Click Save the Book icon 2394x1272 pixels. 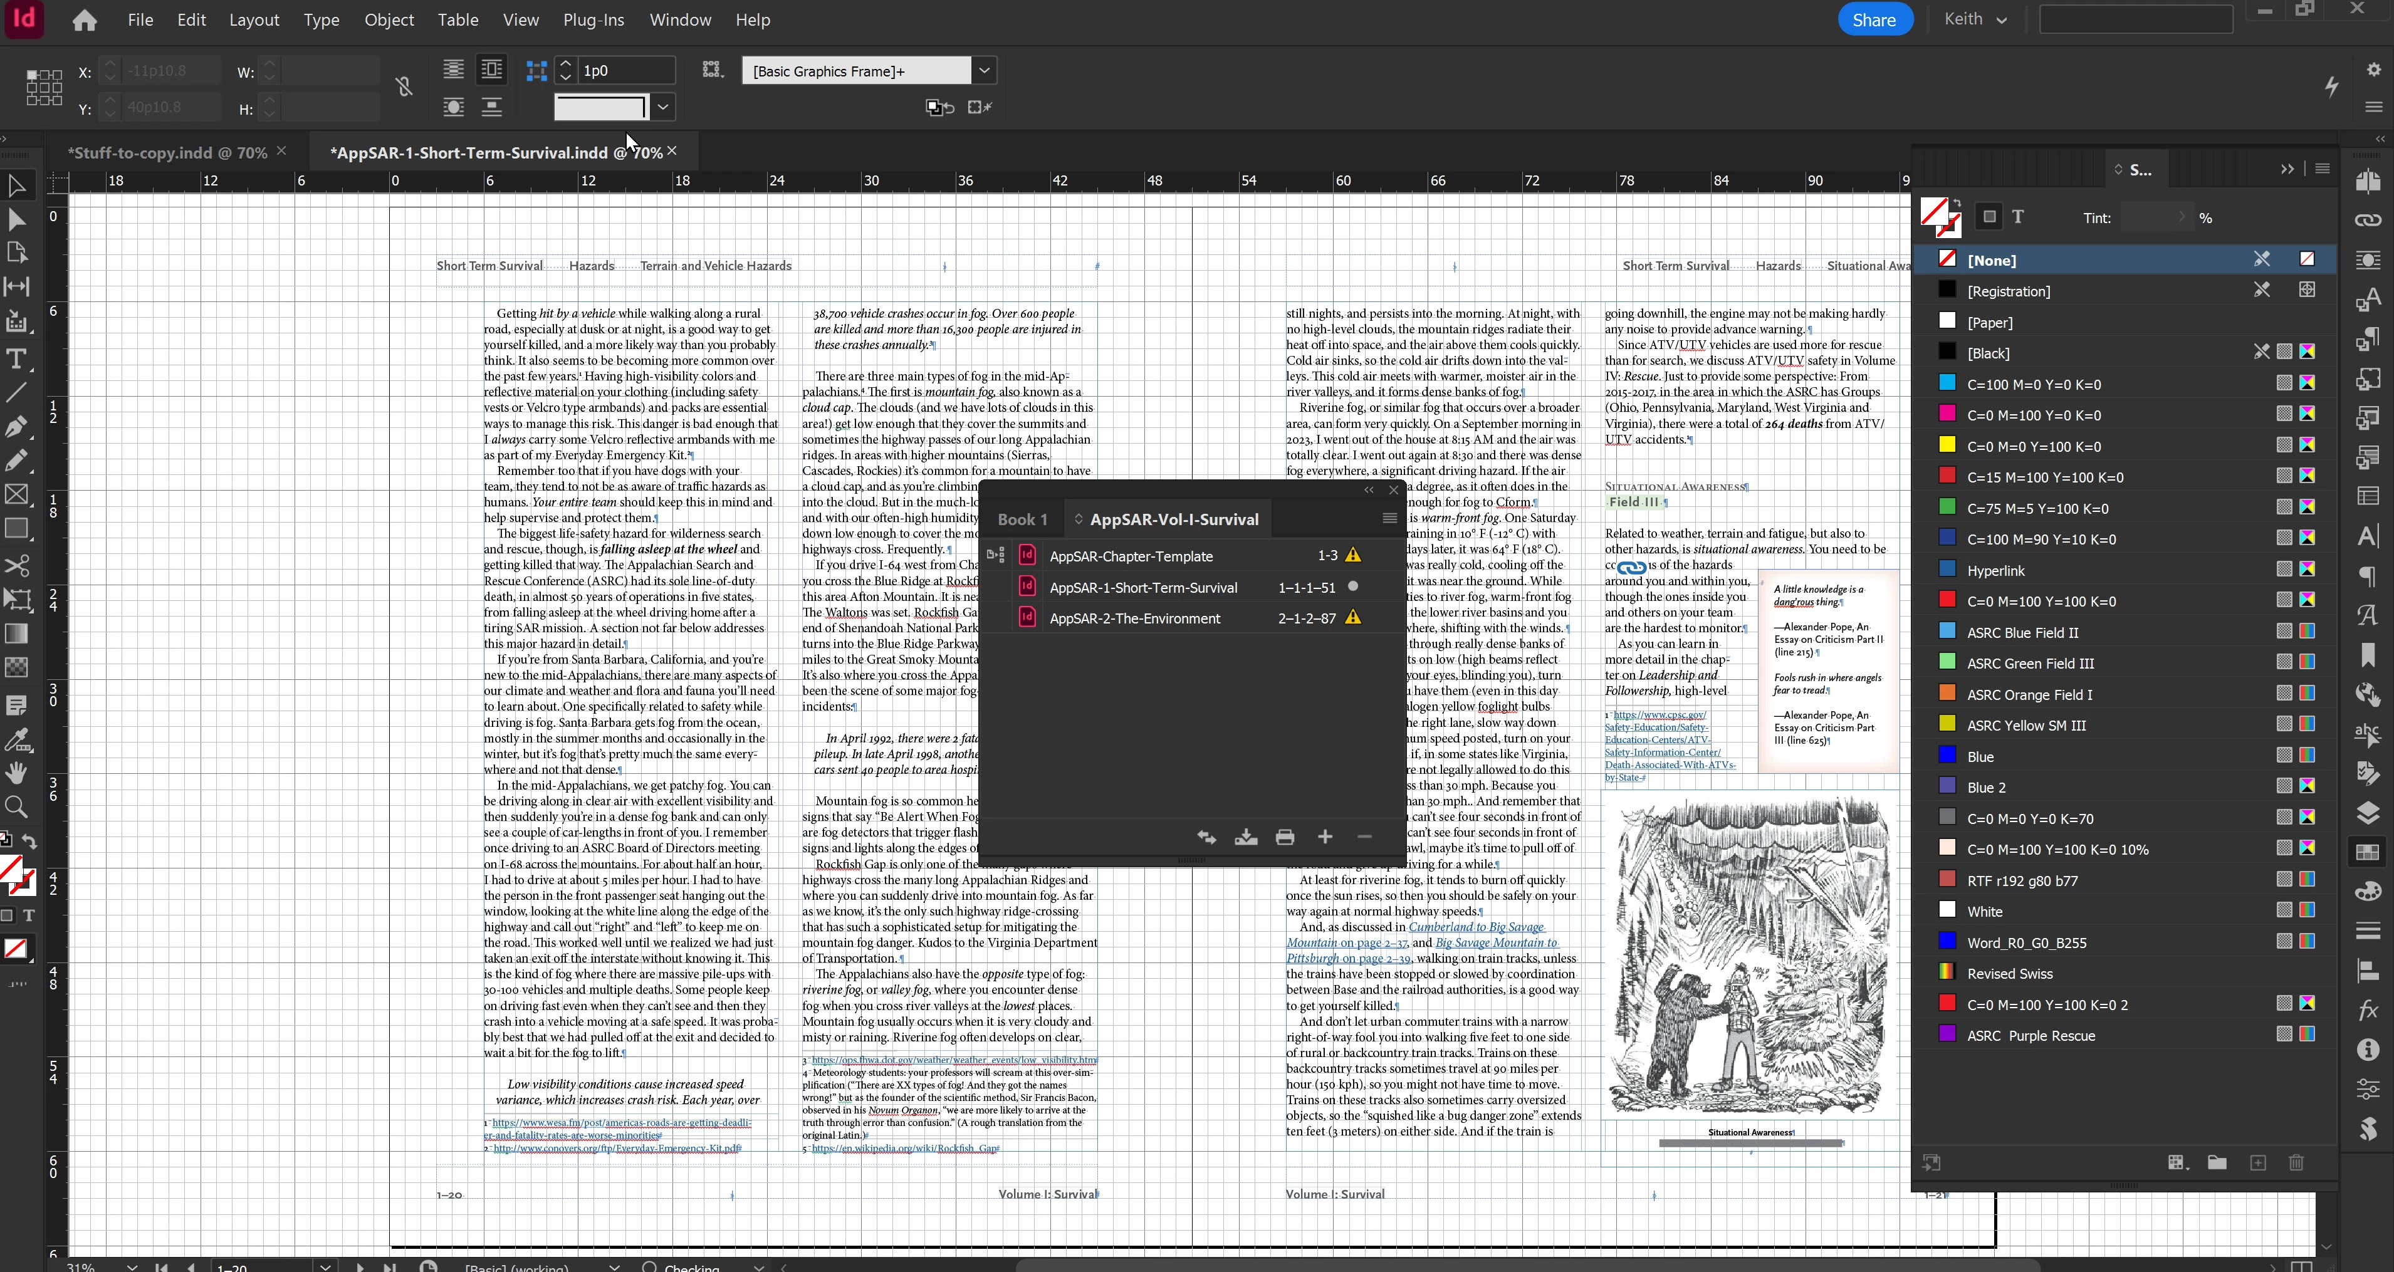[1245, 837]
